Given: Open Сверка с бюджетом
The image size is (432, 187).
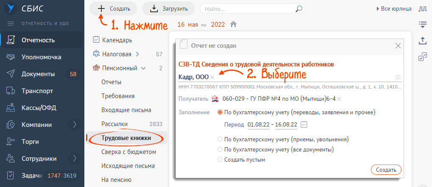Looking at the screenshot, I should 128,152.
